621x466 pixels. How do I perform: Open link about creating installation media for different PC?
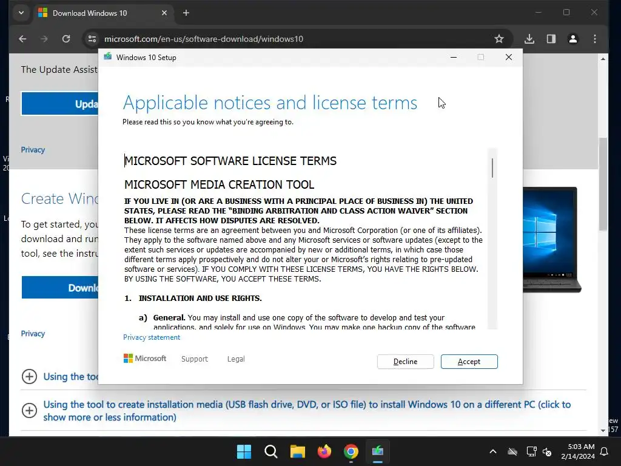[x=307, y=411]
